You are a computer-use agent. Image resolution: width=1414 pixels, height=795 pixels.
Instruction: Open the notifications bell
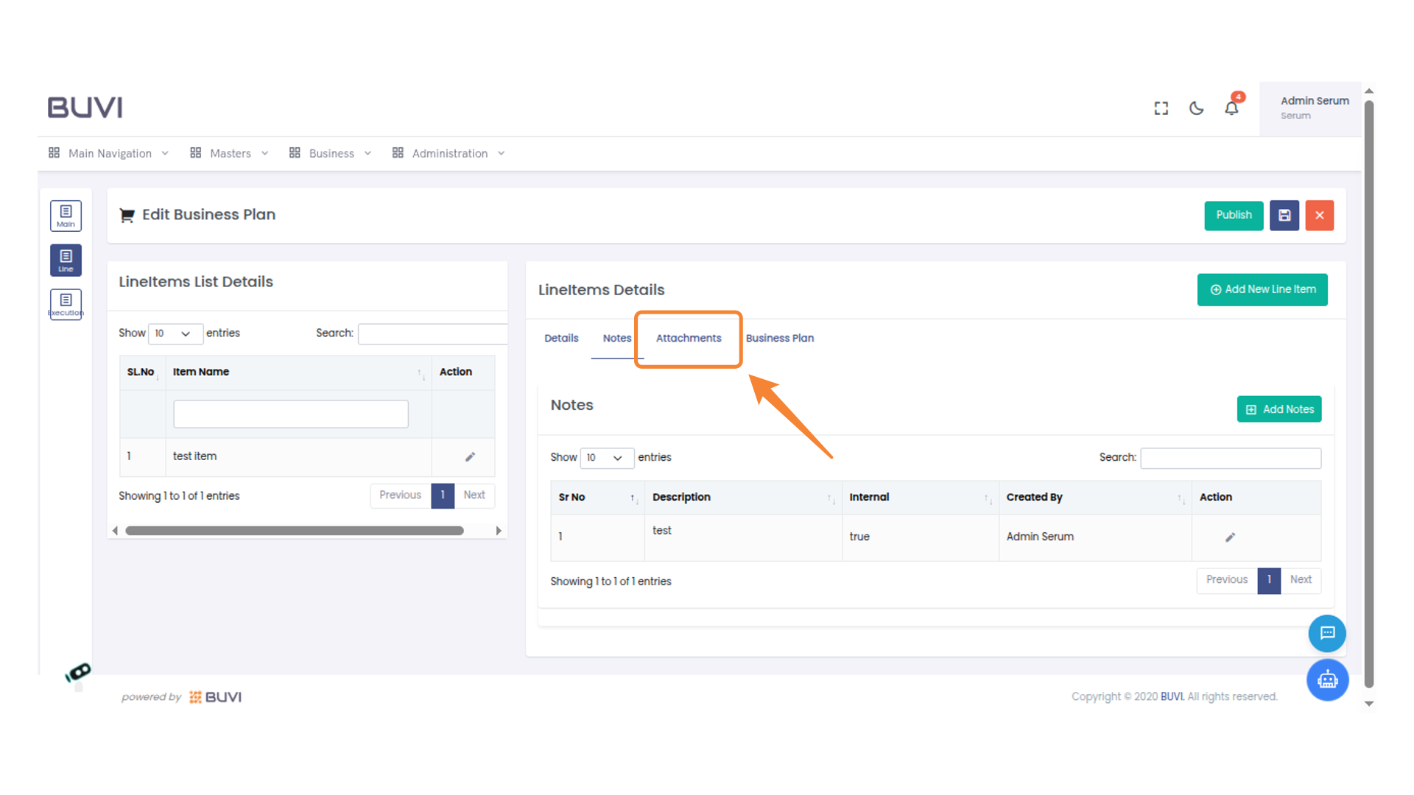[x=1231, y=108]
